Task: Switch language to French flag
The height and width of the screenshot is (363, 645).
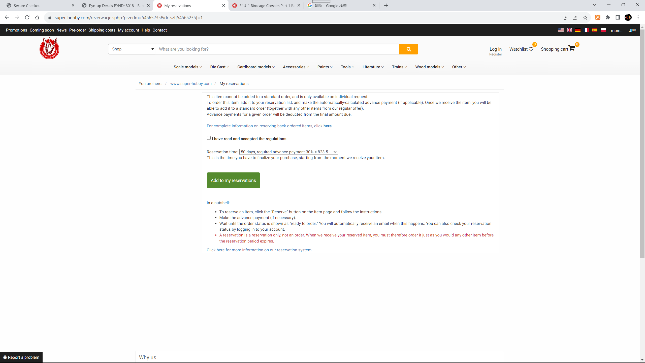Action: [x=586, y=30]
